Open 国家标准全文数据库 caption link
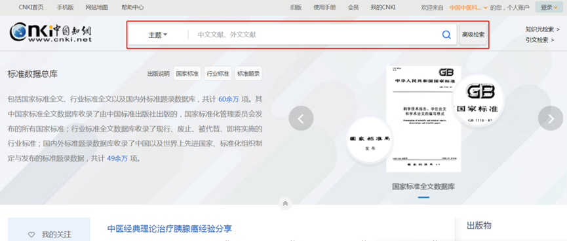This screenshot has height=241, width=567. 423,187
